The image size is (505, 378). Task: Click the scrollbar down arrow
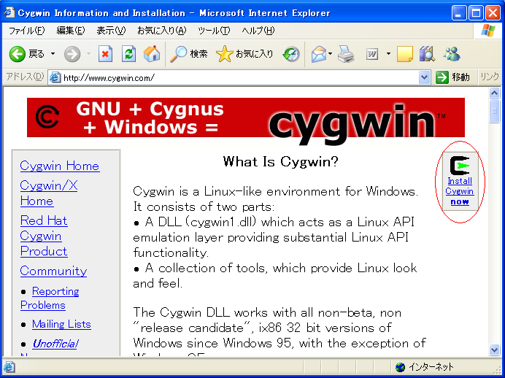coord(494,350)
